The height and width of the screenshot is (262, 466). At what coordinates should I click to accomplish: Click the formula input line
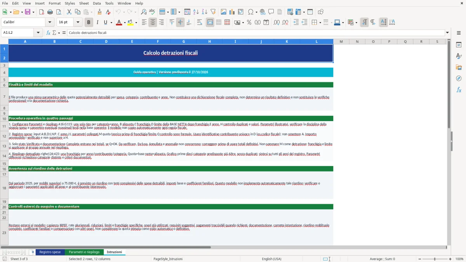click(x=256, y=33)
